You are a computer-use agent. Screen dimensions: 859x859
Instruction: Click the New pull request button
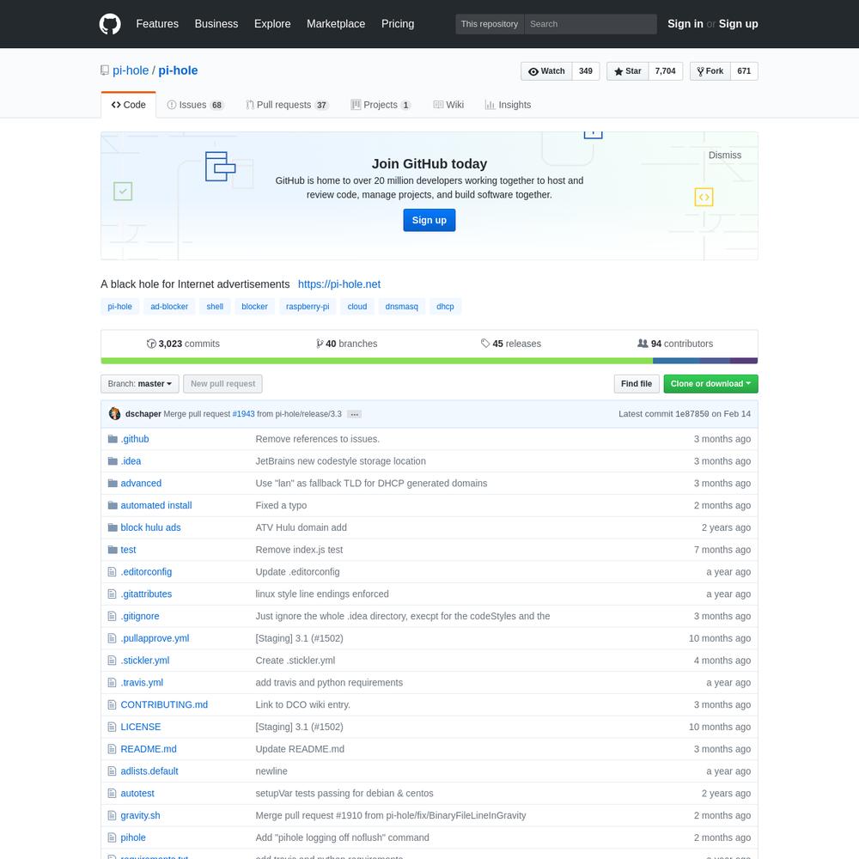pos(222,384)
